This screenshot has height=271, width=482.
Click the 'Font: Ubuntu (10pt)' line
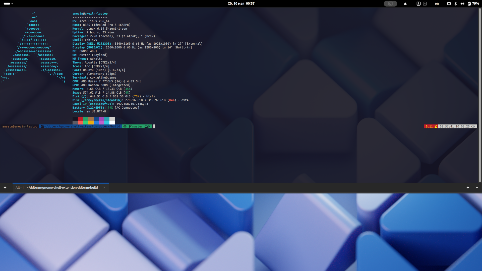coord(99,70)
